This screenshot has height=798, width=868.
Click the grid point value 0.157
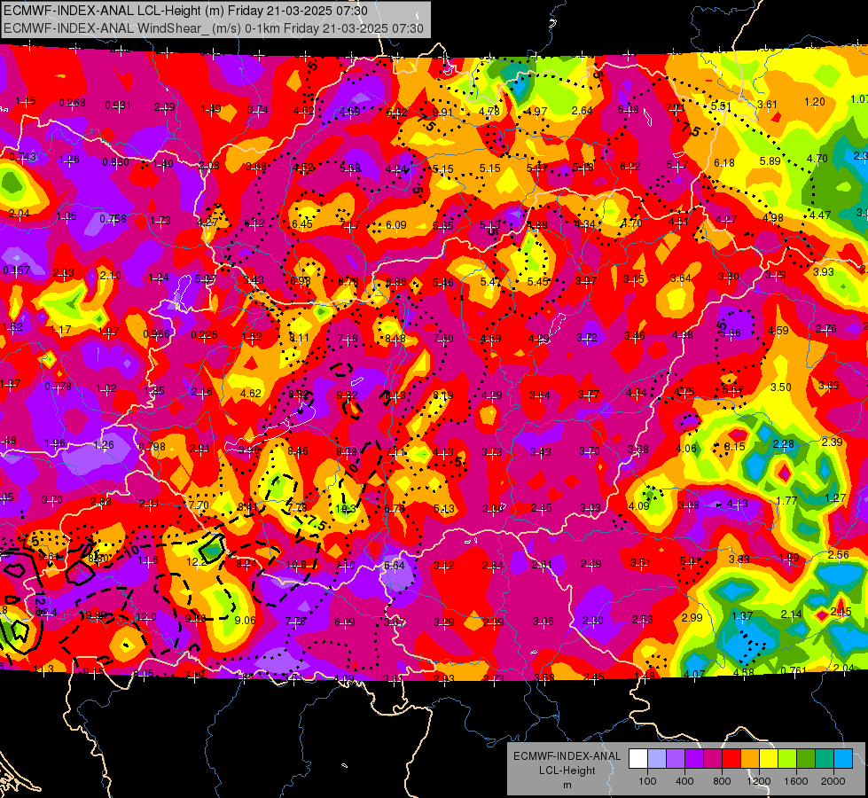(17, 270)
